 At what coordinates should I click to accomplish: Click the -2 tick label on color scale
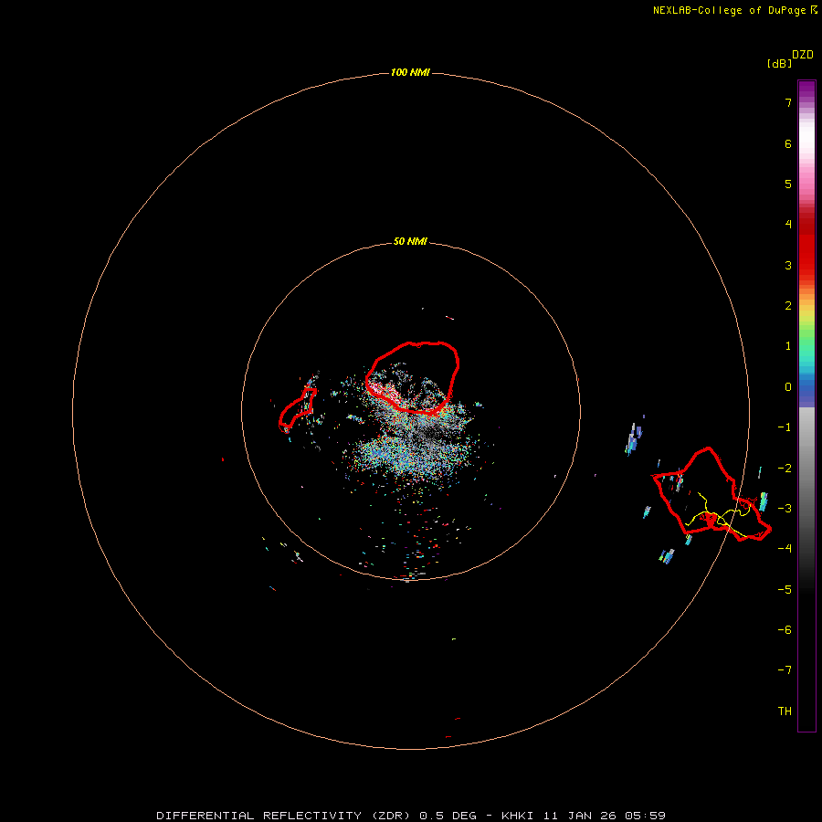pyautogui.click(x=785, y=469)
